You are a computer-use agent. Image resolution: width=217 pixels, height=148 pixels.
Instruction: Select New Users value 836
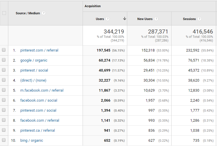[x=152, y=131]
